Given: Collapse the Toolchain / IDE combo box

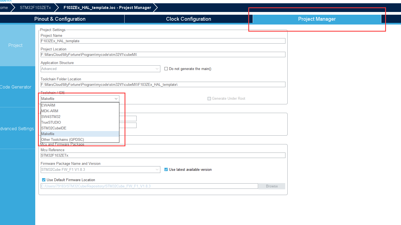Looking at the screenshot, I should [x=80, y=99].
